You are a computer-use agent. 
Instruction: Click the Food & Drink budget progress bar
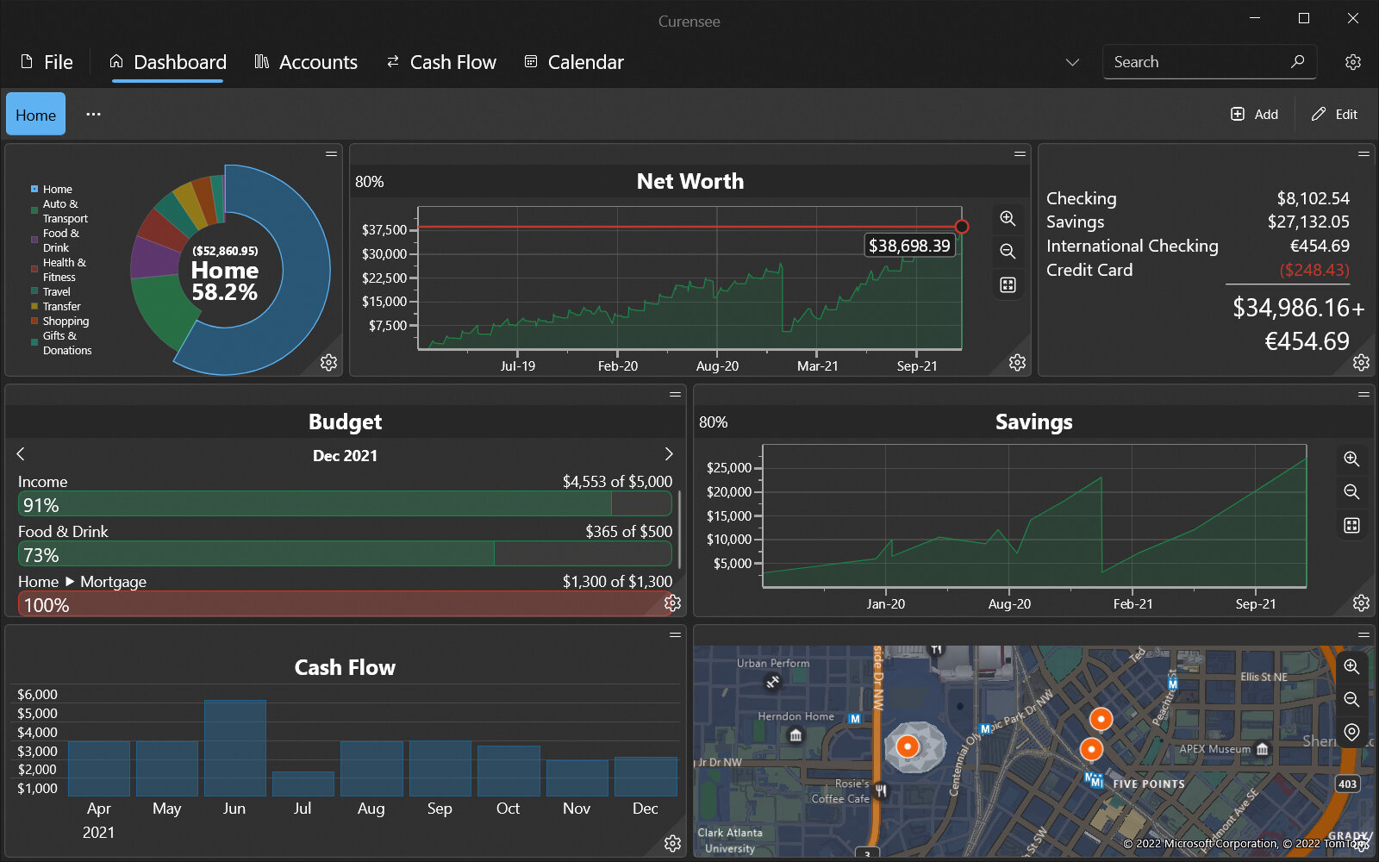pos(345,554)
